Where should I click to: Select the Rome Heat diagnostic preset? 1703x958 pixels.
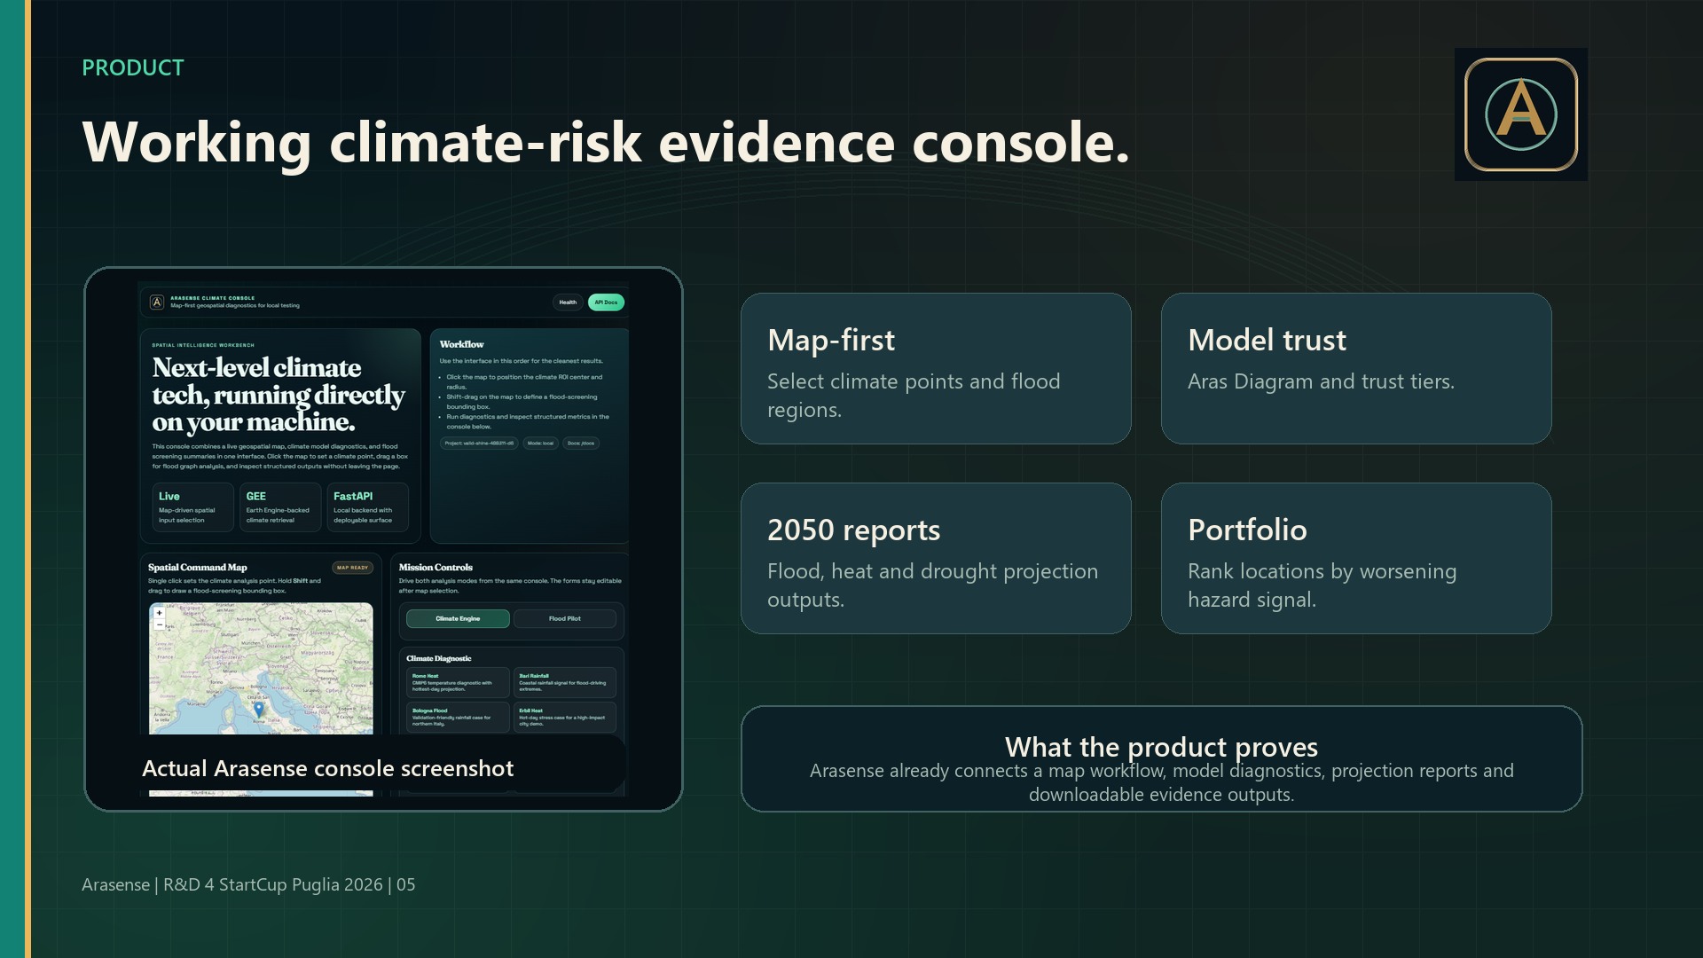click(x=458, y=682)
